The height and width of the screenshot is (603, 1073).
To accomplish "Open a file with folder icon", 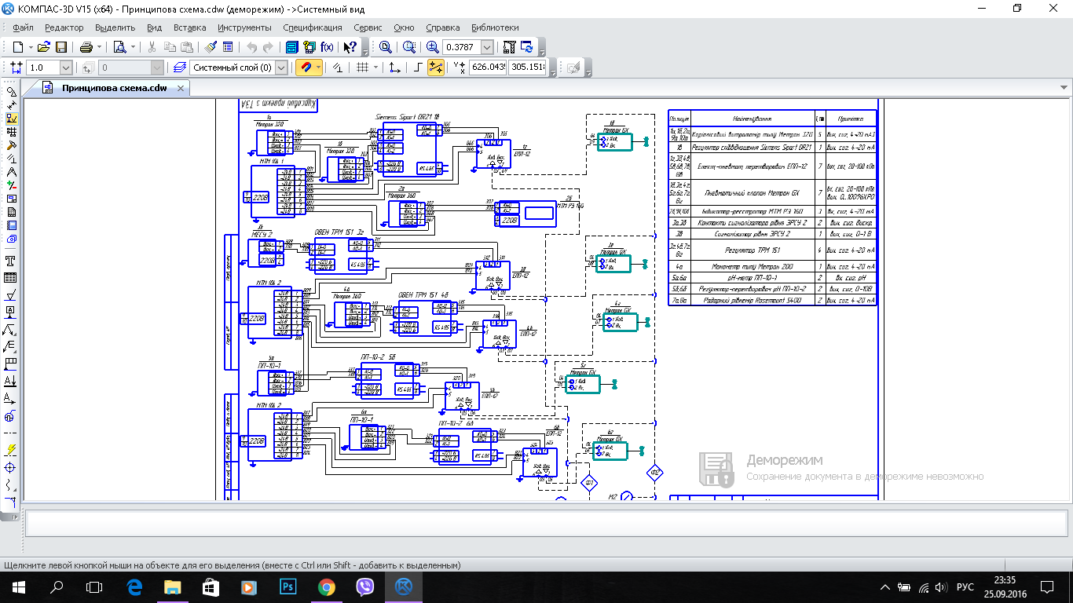I will [x=44, y=47].
